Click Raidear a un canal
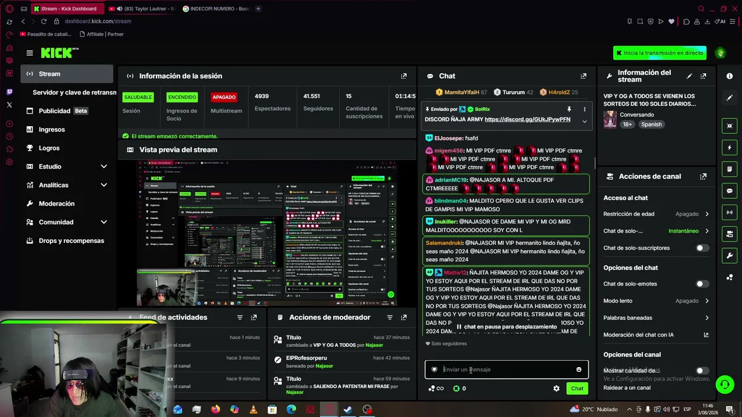742x417 pixels. click(627, 387)
